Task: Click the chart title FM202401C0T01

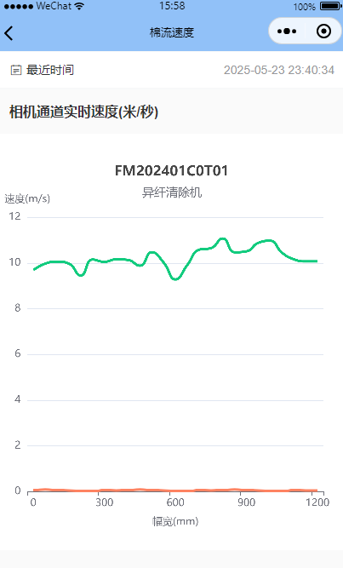Action: (171, 170)
